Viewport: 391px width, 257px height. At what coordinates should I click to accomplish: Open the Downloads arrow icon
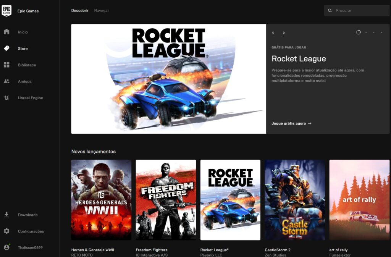coord(6,215)
